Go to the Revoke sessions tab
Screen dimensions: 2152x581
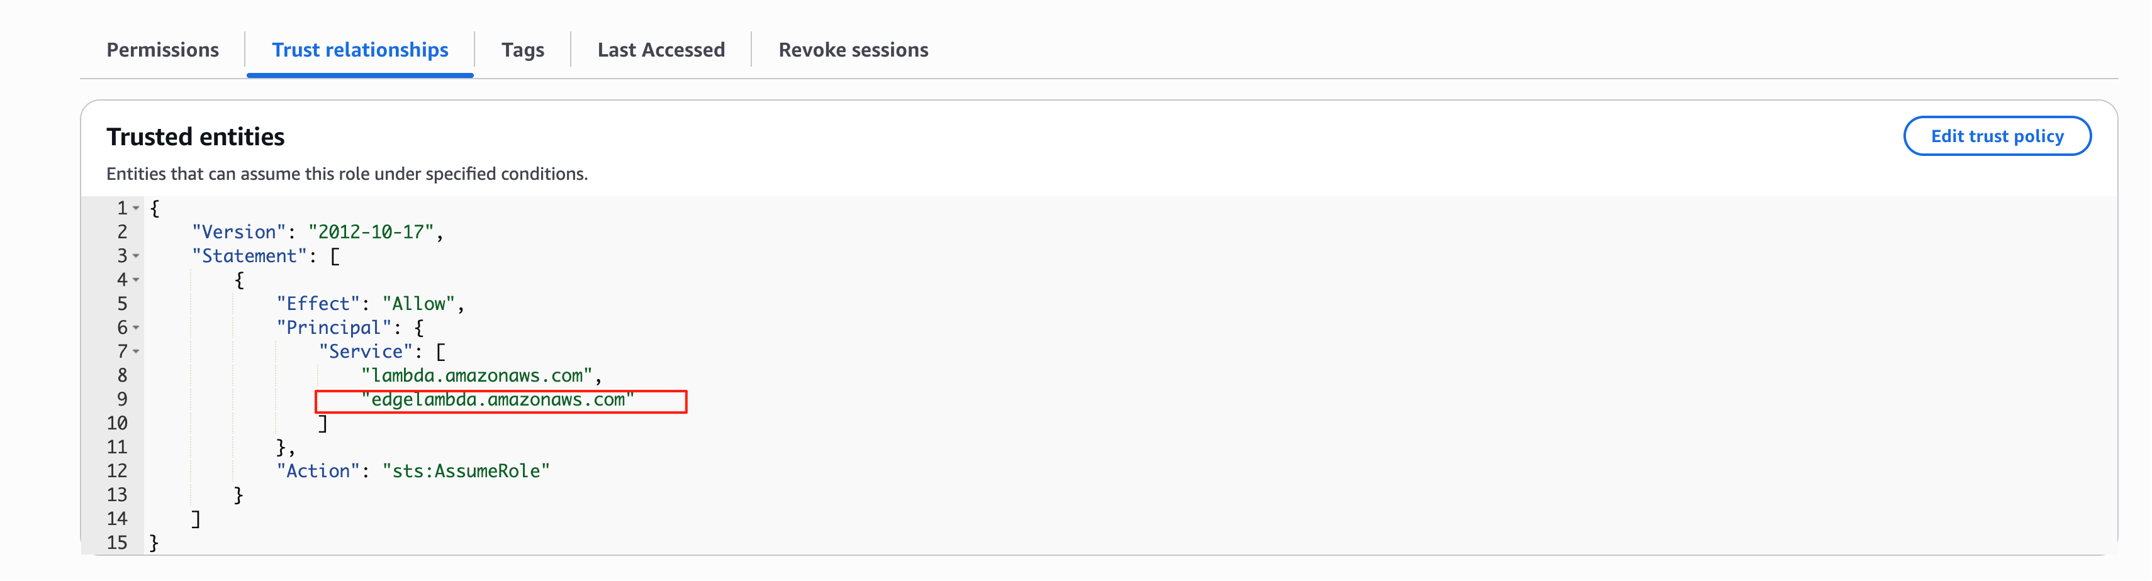coord(853,50)
